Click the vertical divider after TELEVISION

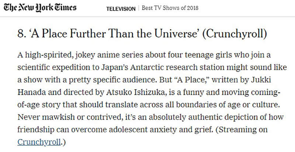(x=139, y=8)
